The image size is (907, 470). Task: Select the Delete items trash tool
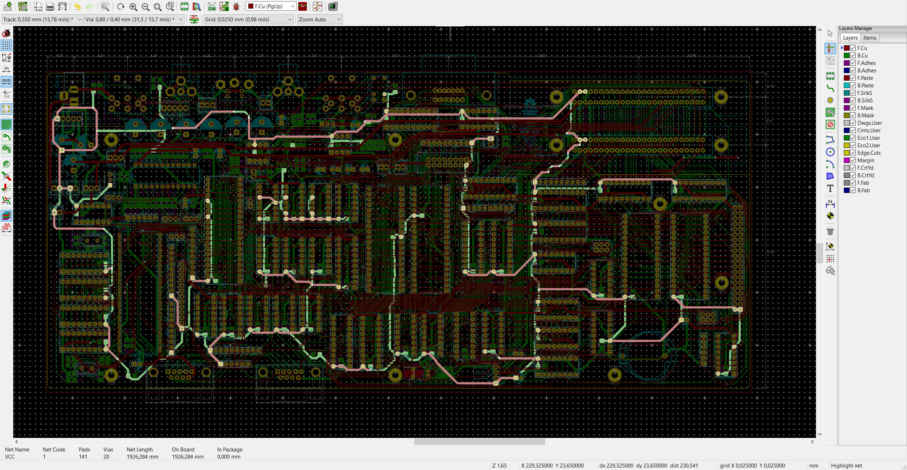point(830,231)
